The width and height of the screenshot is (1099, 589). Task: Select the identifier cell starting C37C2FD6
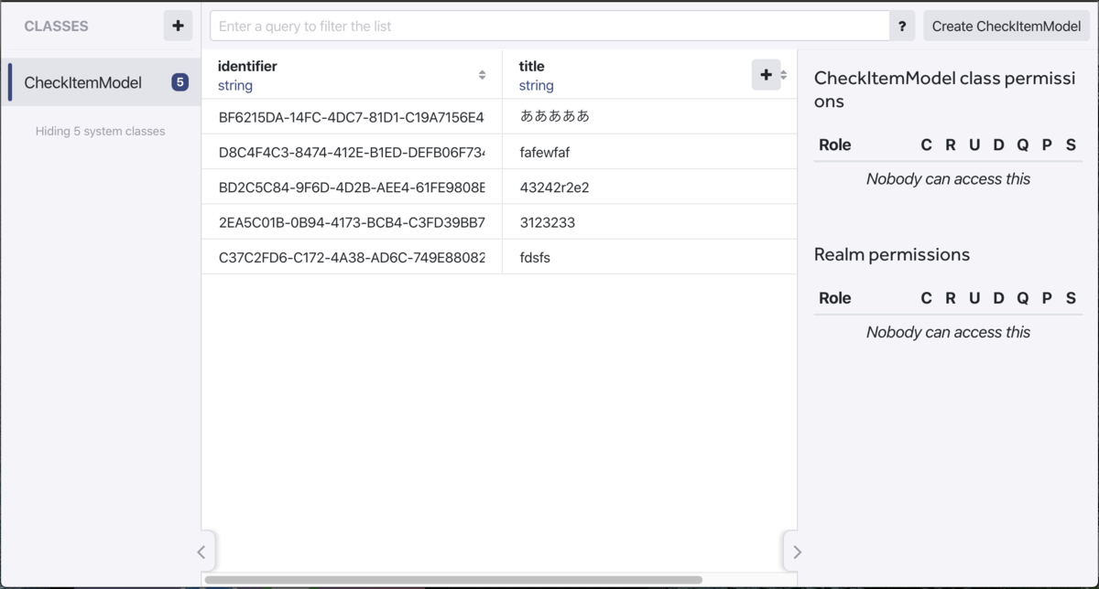point(352,257)
